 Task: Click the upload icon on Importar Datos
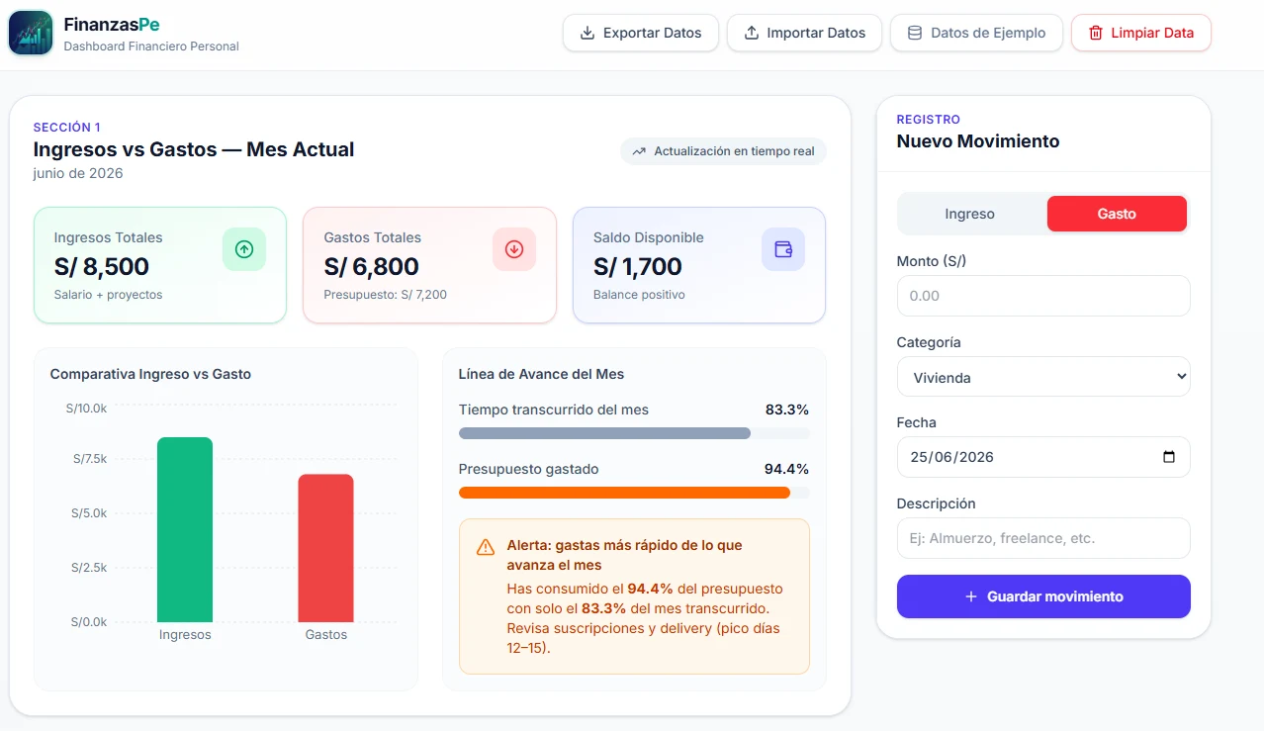coord(752,33)
